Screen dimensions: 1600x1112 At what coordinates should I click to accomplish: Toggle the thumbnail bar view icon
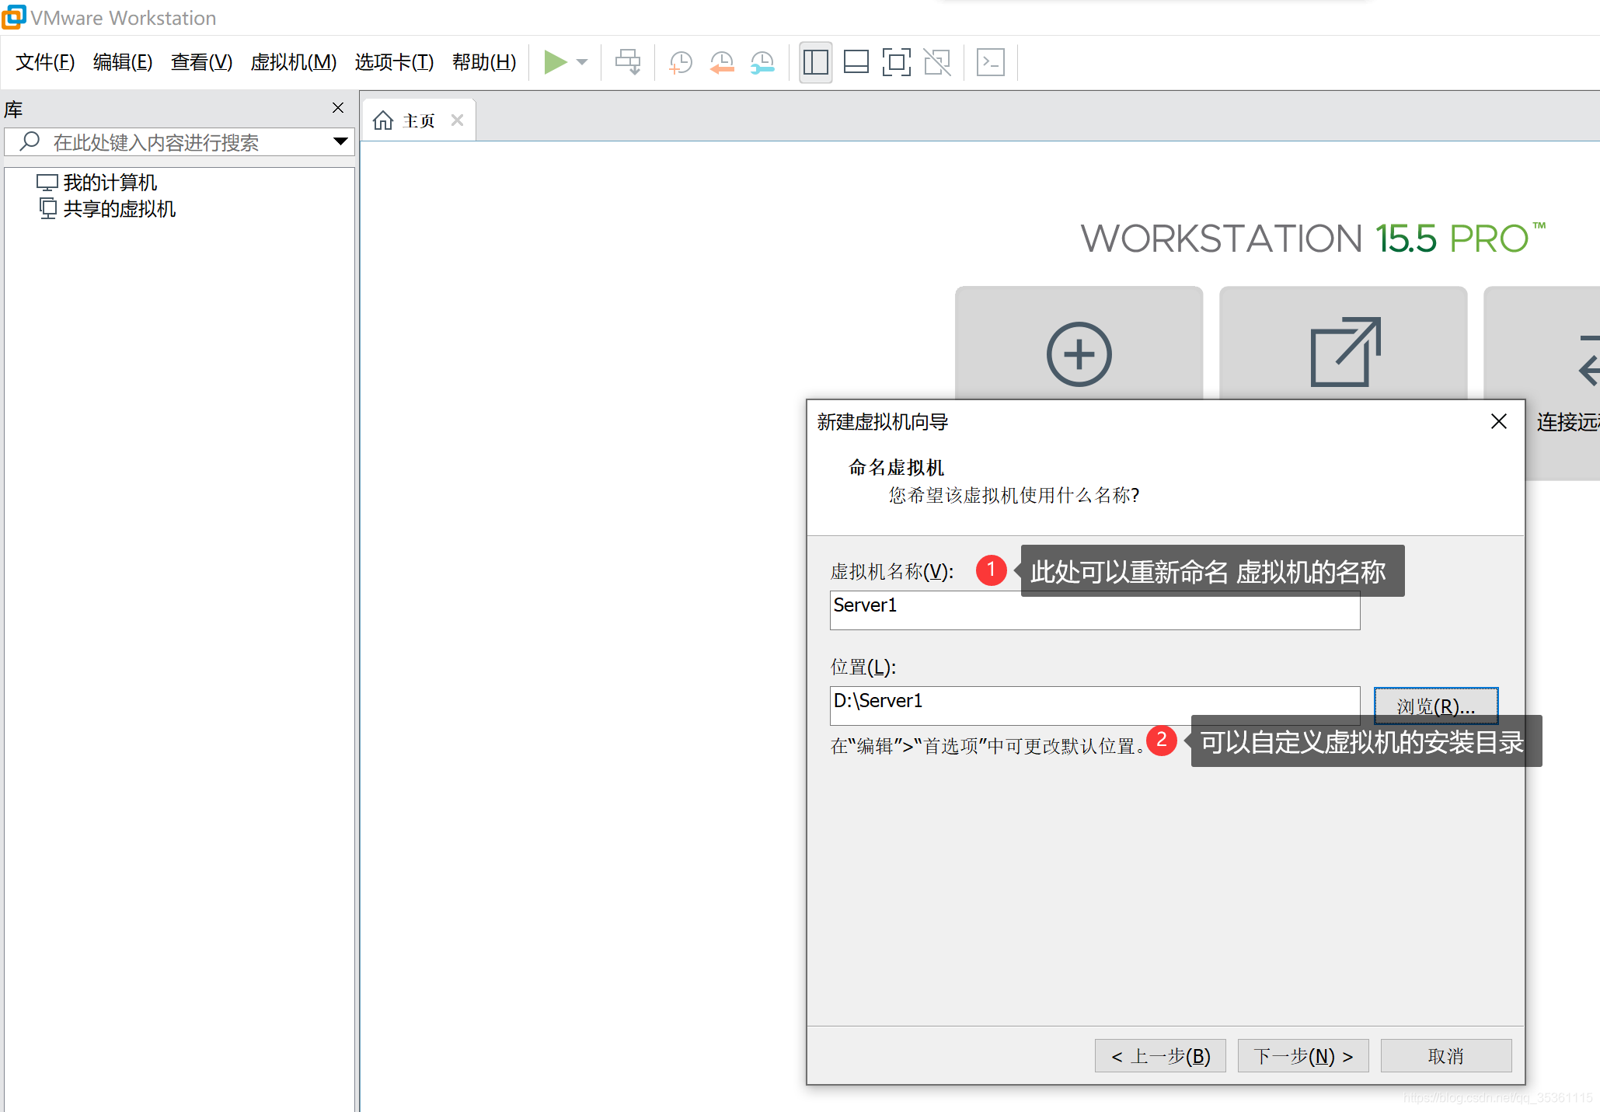[x=856, y=62]
